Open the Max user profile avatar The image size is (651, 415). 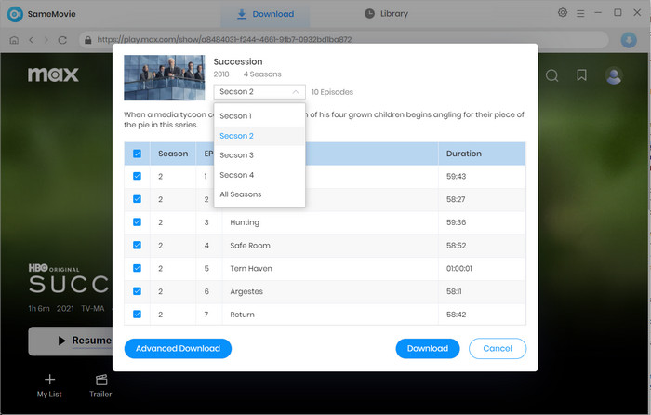click(x=613, y=75)
